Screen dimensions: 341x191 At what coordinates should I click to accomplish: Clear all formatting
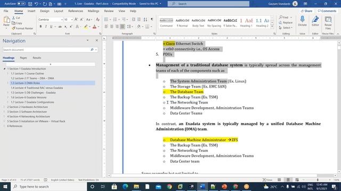click(x=98, y=20)
